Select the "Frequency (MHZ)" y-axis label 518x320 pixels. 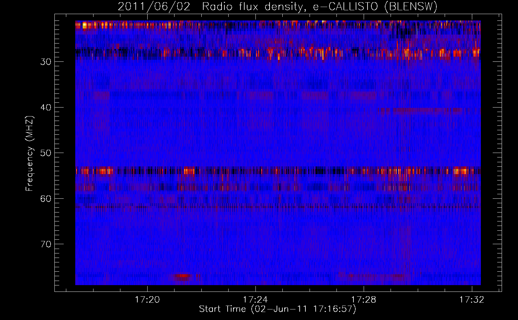coord(29,154)
